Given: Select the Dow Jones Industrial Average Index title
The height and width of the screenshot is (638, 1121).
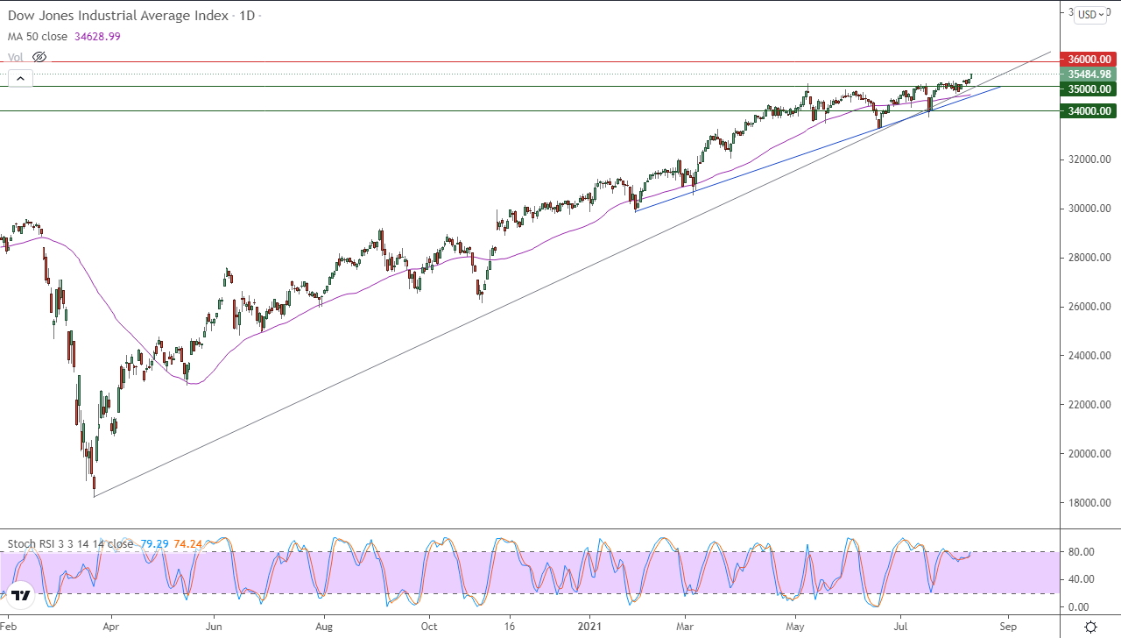Looking at the screenshot, I should [117, 16].
